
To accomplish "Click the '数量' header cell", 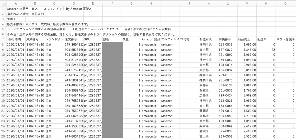I will click(132, 39).
